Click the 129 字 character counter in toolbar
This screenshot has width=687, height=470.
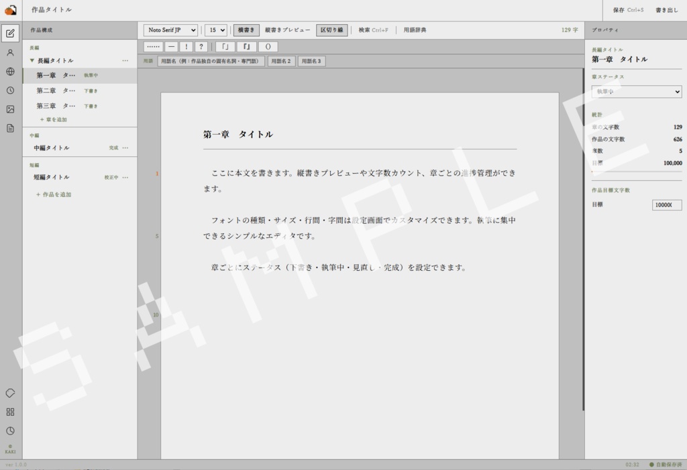[x=570, y=30]
